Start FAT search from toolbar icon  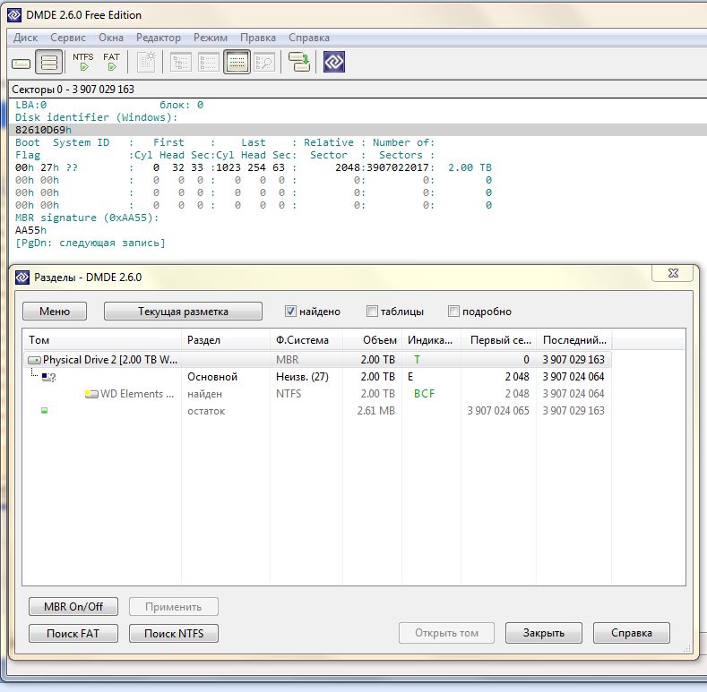(111, 62)
